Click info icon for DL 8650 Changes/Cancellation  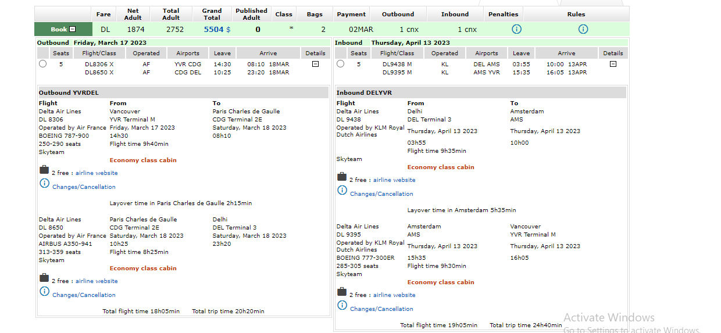click(x=44, y=292)
